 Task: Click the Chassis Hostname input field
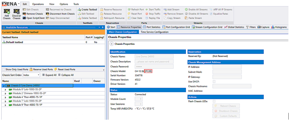(232, 86)
